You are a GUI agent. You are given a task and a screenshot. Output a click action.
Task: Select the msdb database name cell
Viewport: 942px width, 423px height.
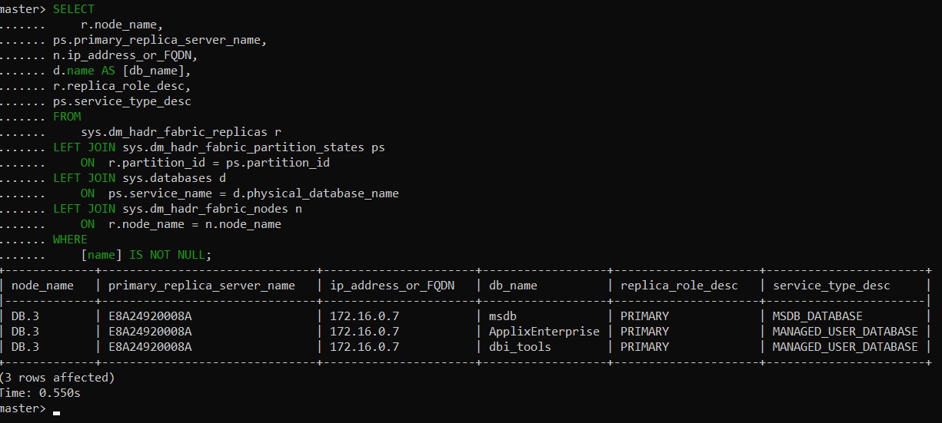[x=504, y=316]
